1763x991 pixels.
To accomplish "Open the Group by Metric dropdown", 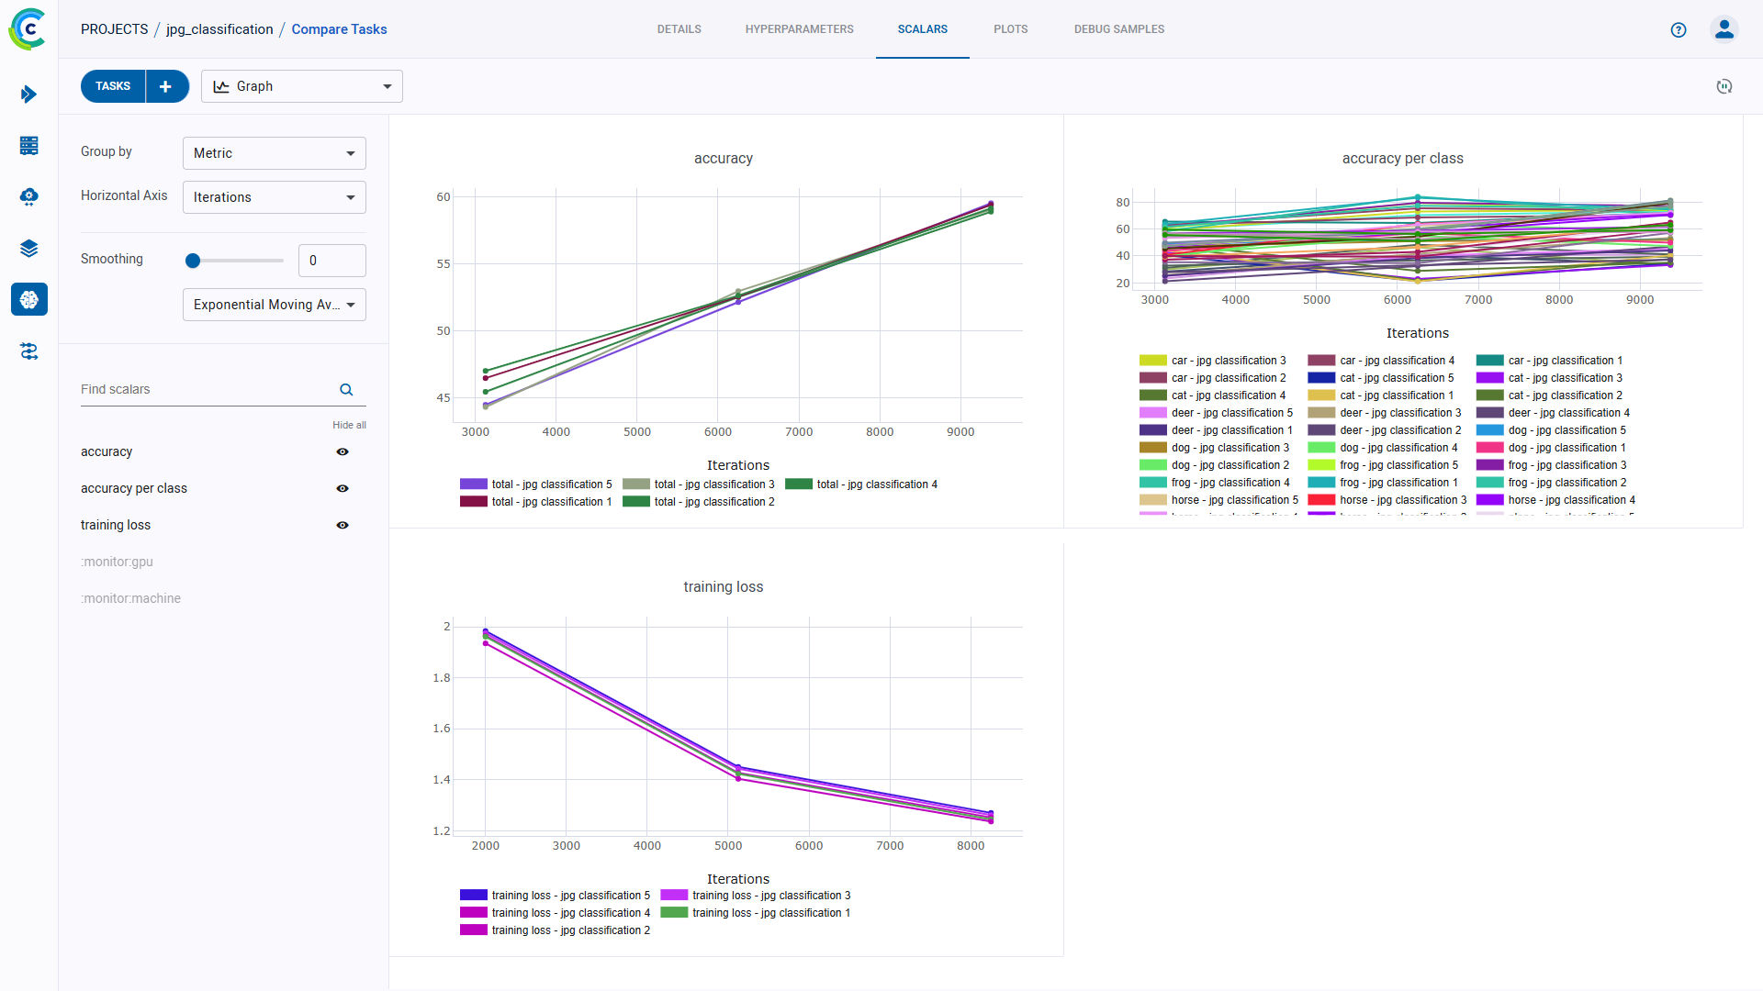I will [x=274, y=153].
